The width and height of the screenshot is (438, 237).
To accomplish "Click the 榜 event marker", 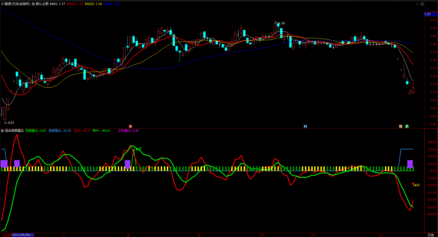I will (x=400, y=127).
